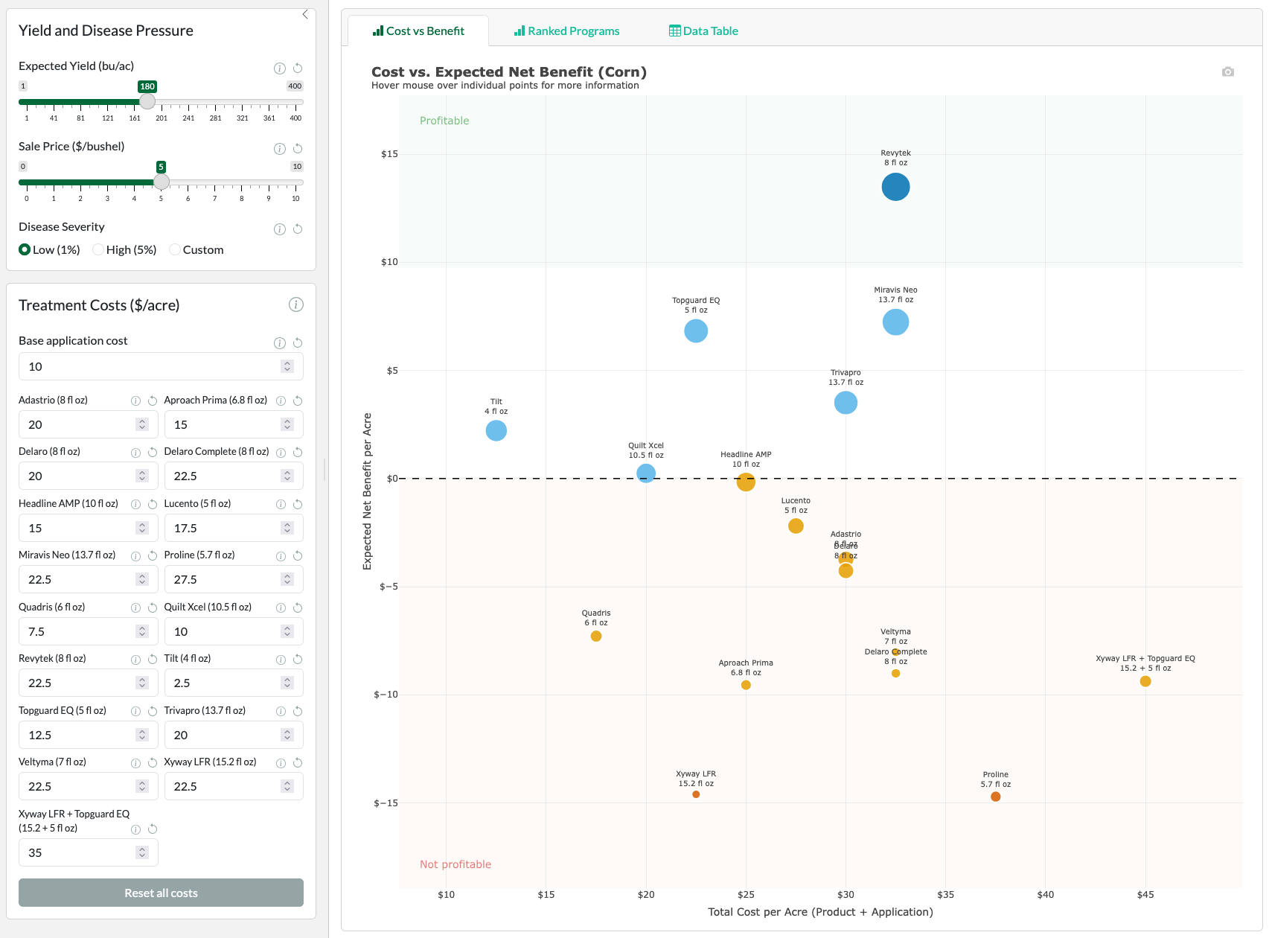Choose Custom disease severity option
The height and width of the screenshot is (938, 1269).
point(175,250)
